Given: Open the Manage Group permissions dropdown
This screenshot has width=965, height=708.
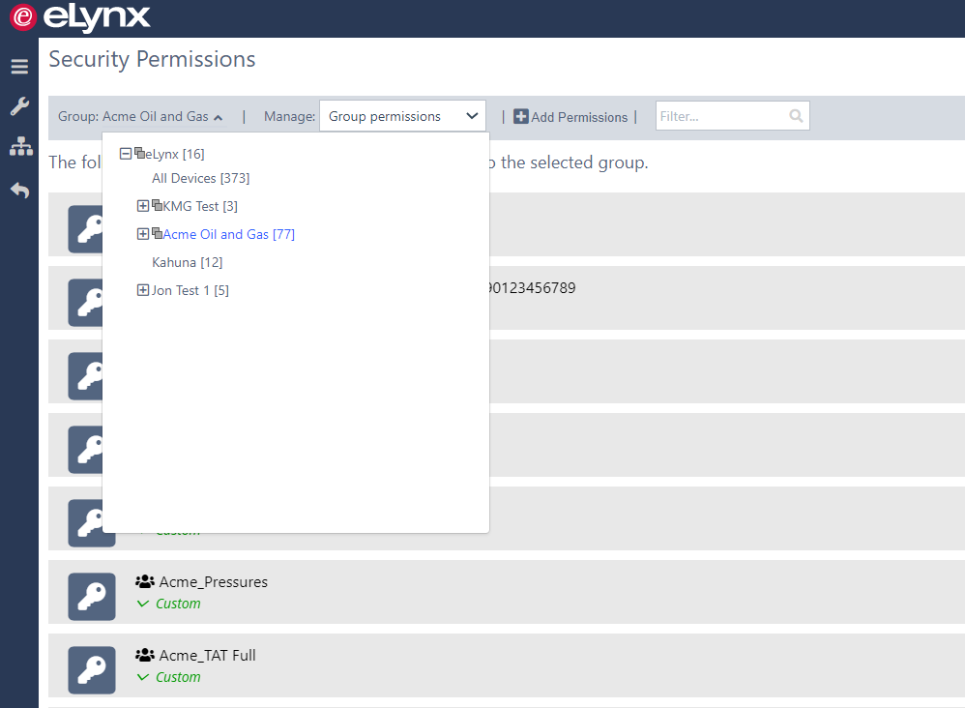Looking at the screenshot, I should (402, 116).
